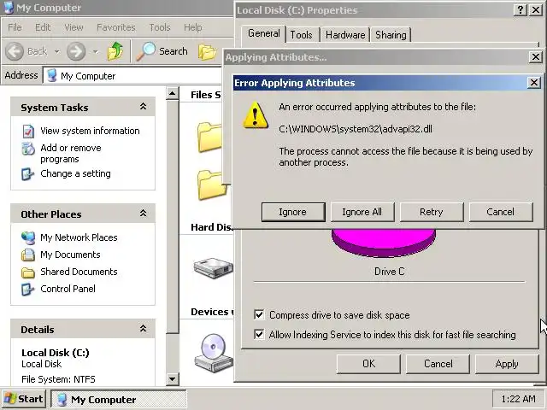Viewport: 547px width, 410px height.
Task: Click the scroll up arrow of task pane
Action: pyautogui.click(x=173, y=93)
